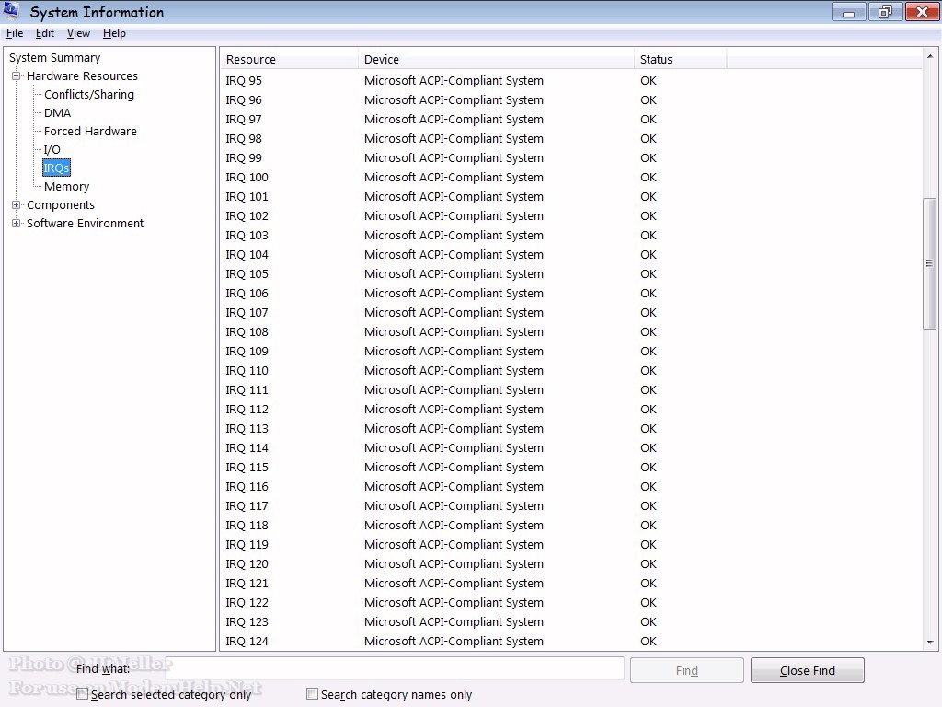Select the IRQ 99 row
942x707 pixels.
point(570,157)
